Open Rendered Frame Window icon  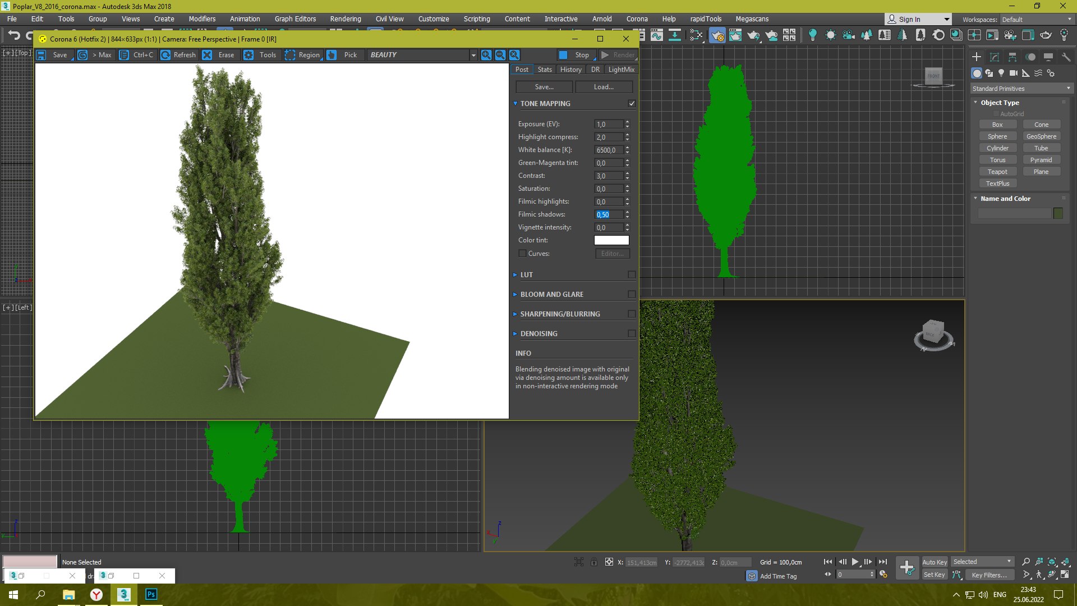[735, 35]
